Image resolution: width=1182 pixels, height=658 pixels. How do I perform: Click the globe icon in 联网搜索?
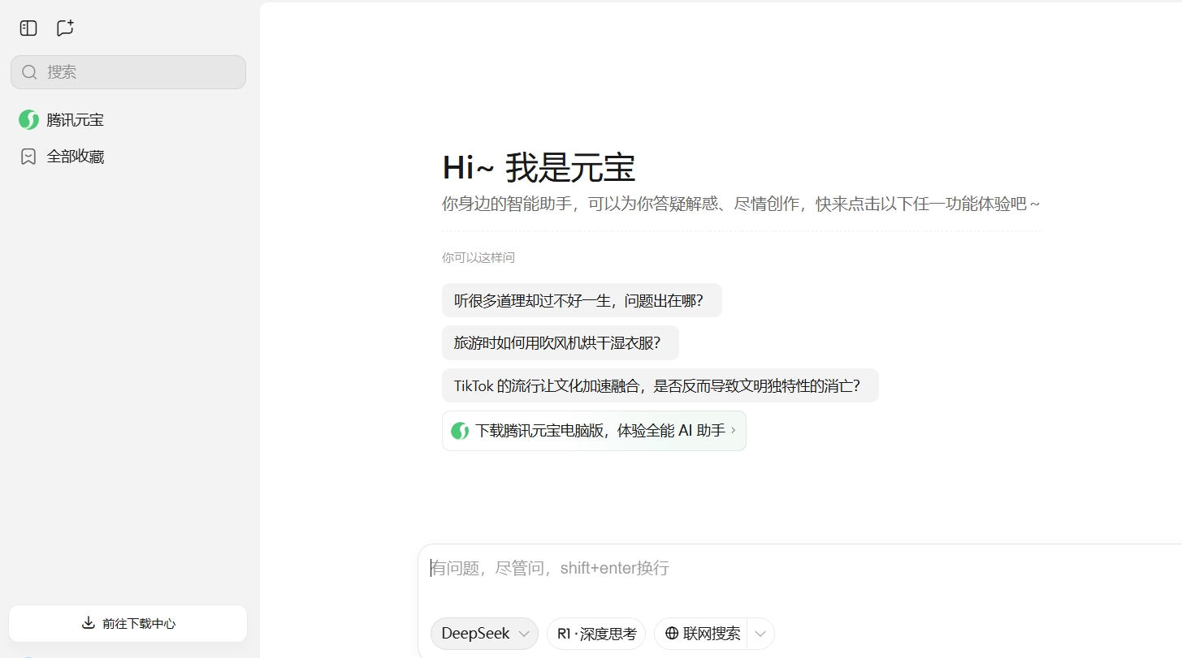pos(672,634)
